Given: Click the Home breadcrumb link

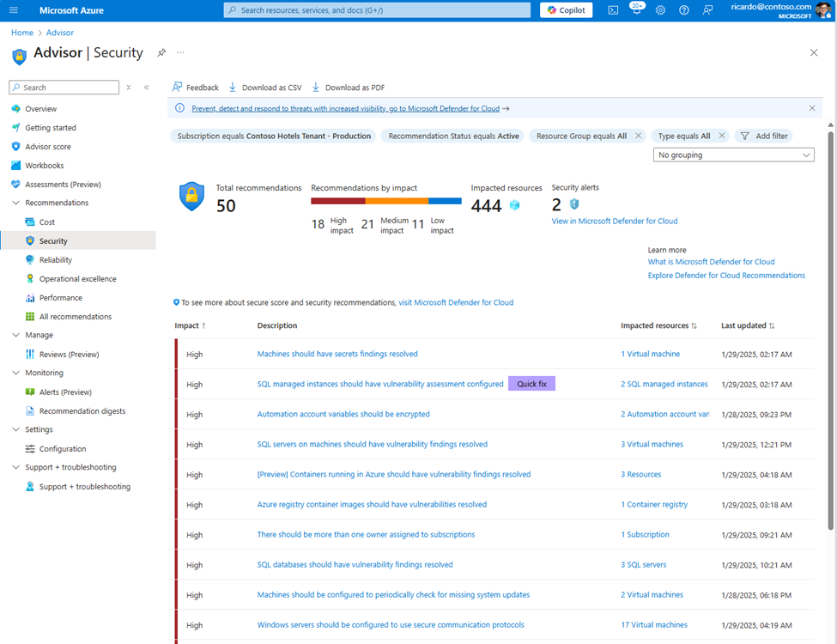Looking at the screenshot, I should (22, 33).
